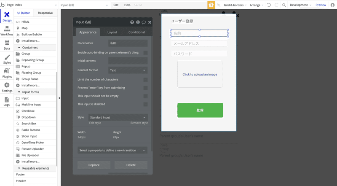Switch to the UI Builder tab
The image size is (337, 186).
point(24,13)
